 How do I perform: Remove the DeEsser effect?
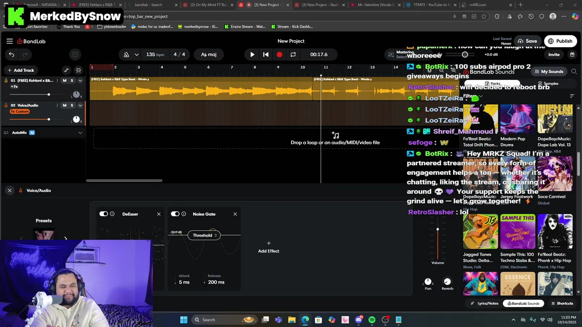159,214
